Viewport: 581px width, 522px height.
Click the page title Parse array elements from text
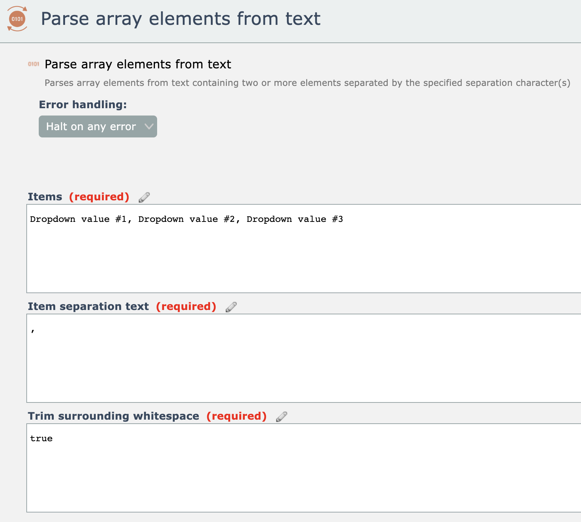tap(181, 19)
